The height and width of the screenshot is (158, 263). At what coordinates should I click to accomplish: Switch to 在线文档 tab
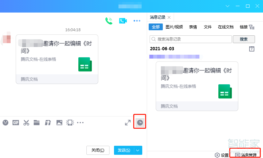coord(226,27)
